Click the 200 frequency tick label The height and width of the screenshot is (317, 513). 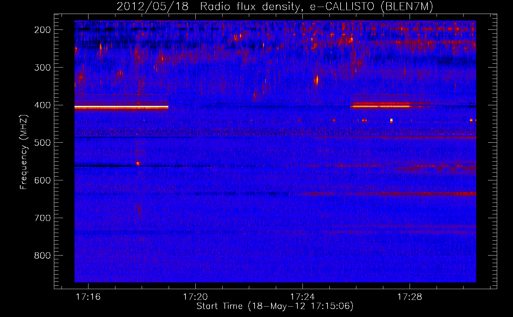coord(42,30)
